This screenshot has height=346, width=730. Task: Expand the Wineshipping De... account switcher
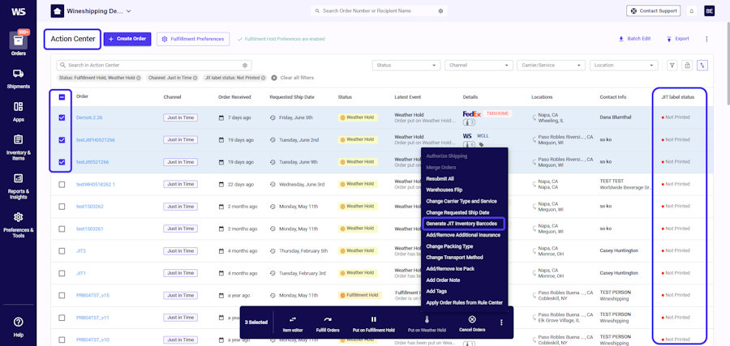[x=128, y=11]
